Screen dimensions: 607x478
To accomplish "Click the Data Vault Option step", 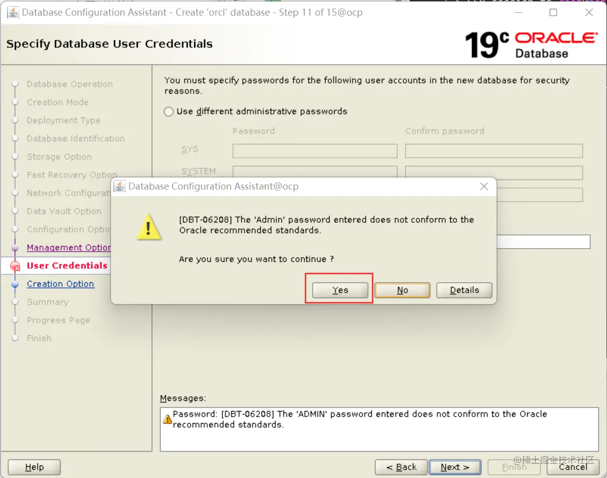I will (x=64, y=211).
